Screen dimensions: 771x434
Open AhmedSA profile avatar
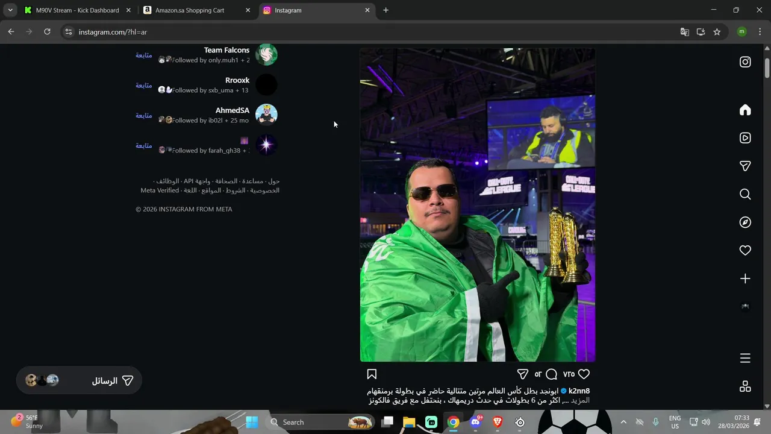click(x=266, y=115)
